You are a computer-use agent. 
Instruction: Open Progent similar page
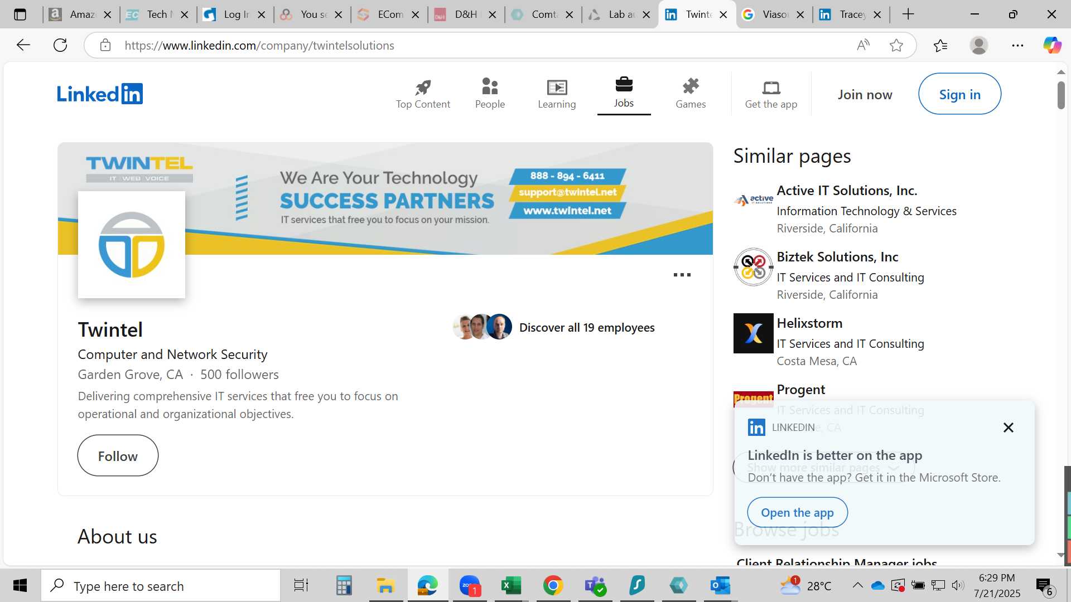(x=800, y=390)
